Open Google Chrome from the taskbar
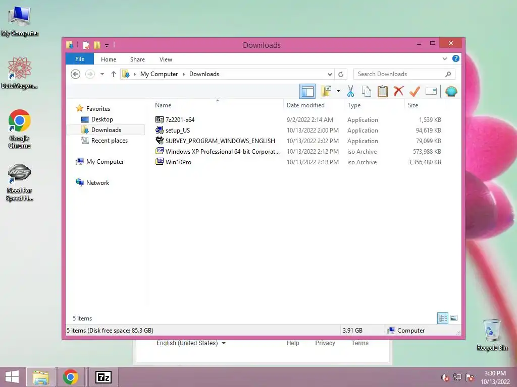Viewport: 517px width, 387px height. pyautogui.click(x=71, y=377)
